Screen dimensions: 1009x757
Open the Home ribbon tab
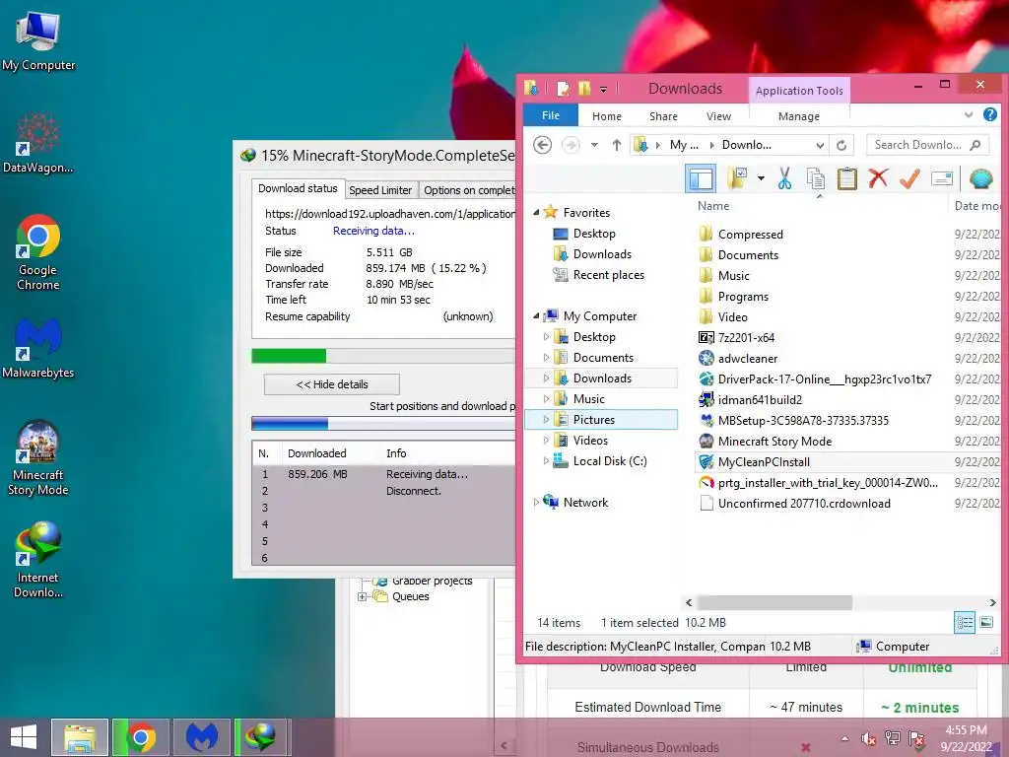[x=606, y=116]
